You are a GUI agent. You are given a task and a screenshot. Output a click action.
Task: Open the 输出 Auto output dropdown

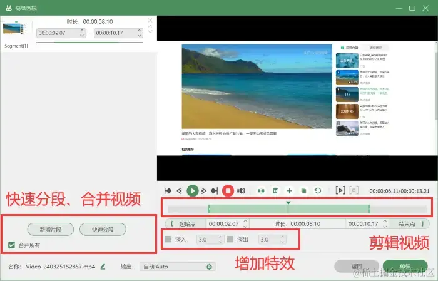[x=178, y=267]
